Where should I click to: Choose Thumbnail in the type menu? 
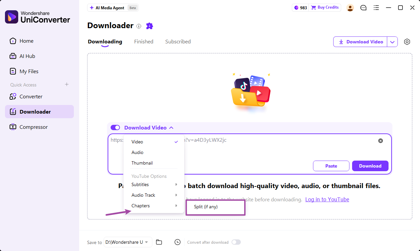click(x=154, y=163)
